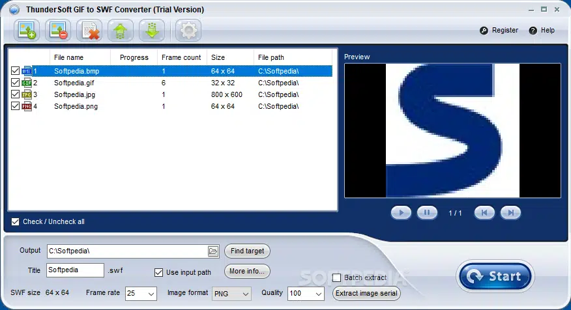Image resolution: width=571 pixels, height=310 pixels.
Task: Maximize the converter window
Action: [x=544, y=10]
